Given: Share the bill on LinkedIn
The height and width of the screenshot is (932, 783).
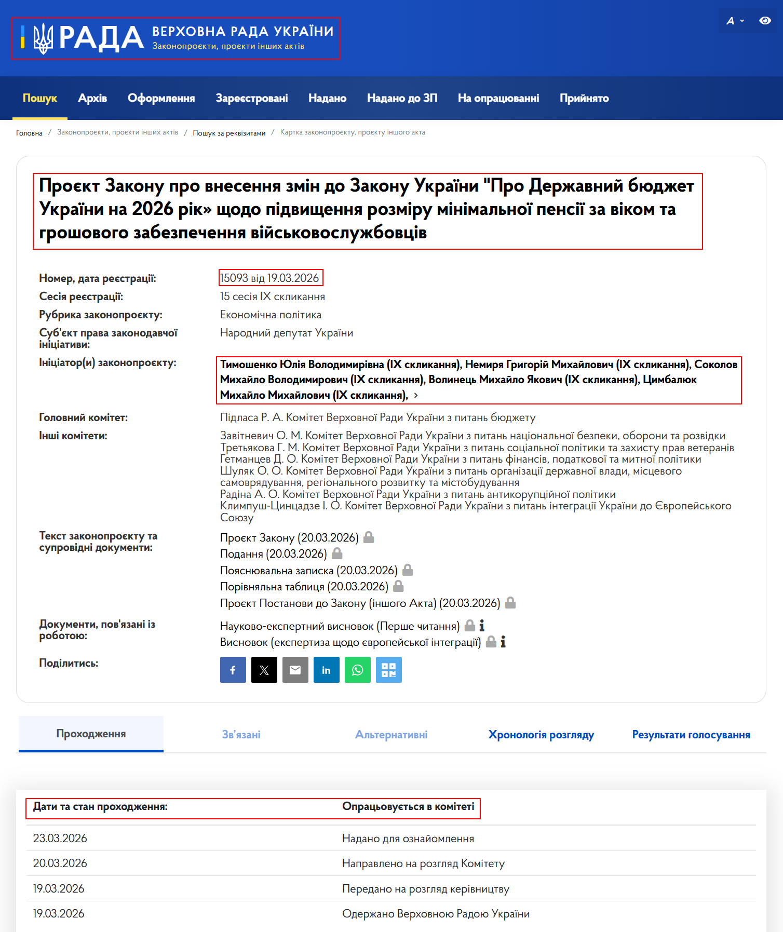Looking at the screenshot, I should pyautogui.click(x=326, y=670).
